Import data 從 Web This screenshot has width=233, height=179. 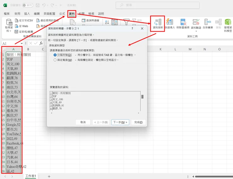point(21,26)
